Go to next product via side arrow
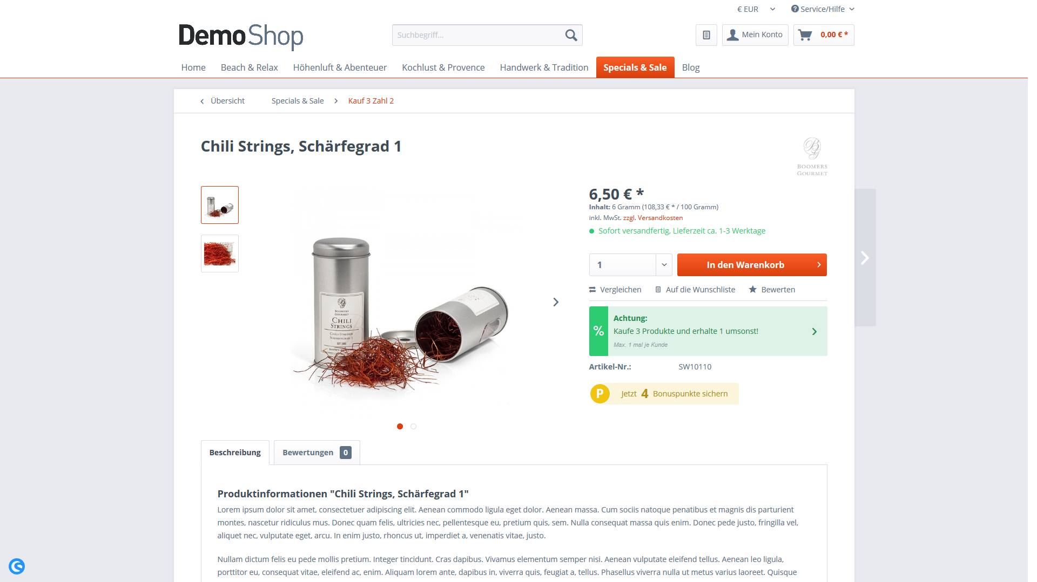This screenshot has width=1037, height=582. click(865, 258)
